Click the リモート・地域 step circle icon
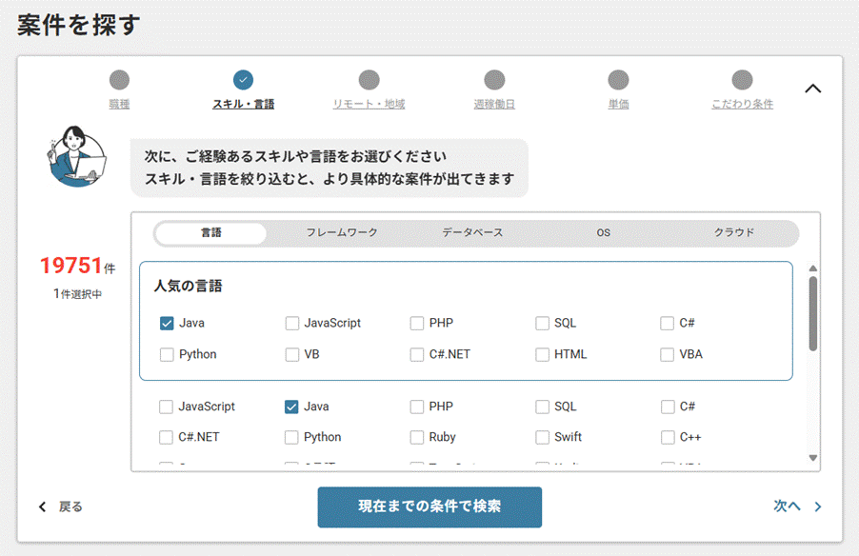This screenshot has width=859, height=556. pos(369,80)
